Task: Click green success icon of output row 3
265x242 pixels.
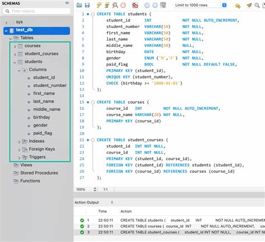Action: point(82,233)
